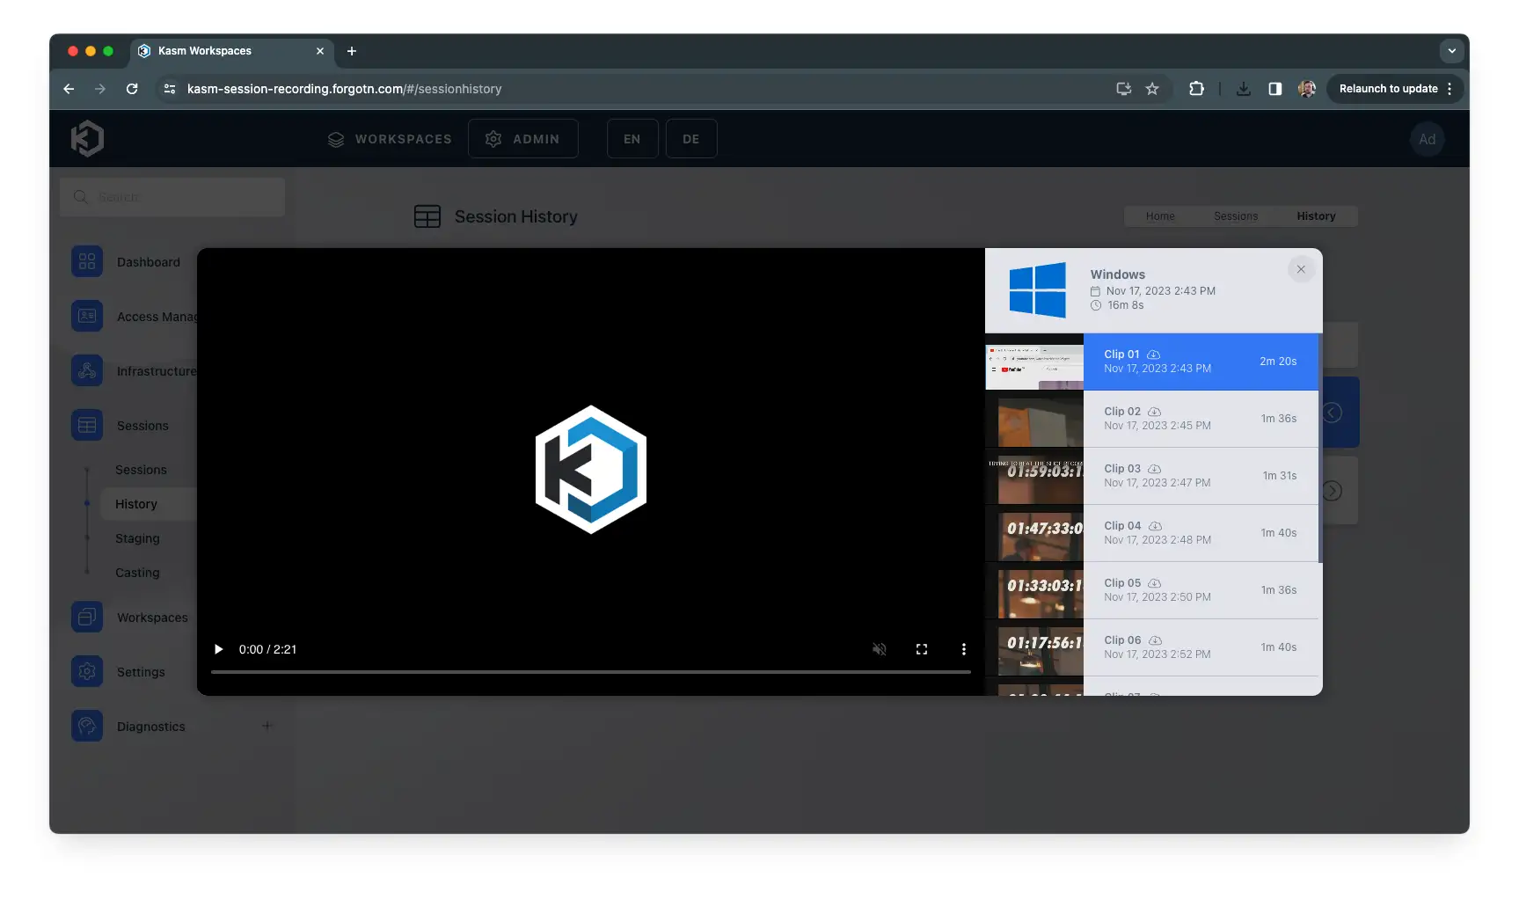Screen dimensions: 1519x899
Task: Switch language to DE
Action: (x=690, y=139)
